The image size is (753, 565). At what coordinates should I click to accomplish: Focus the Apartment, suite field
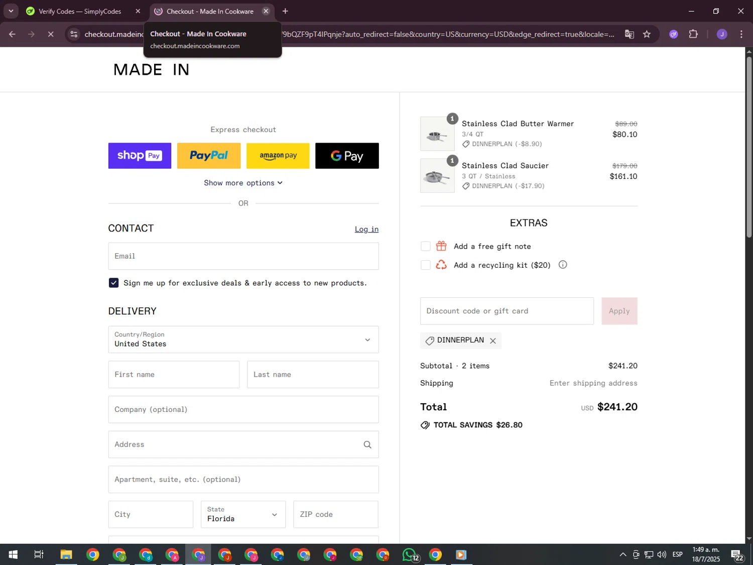[x=243, y=480]
